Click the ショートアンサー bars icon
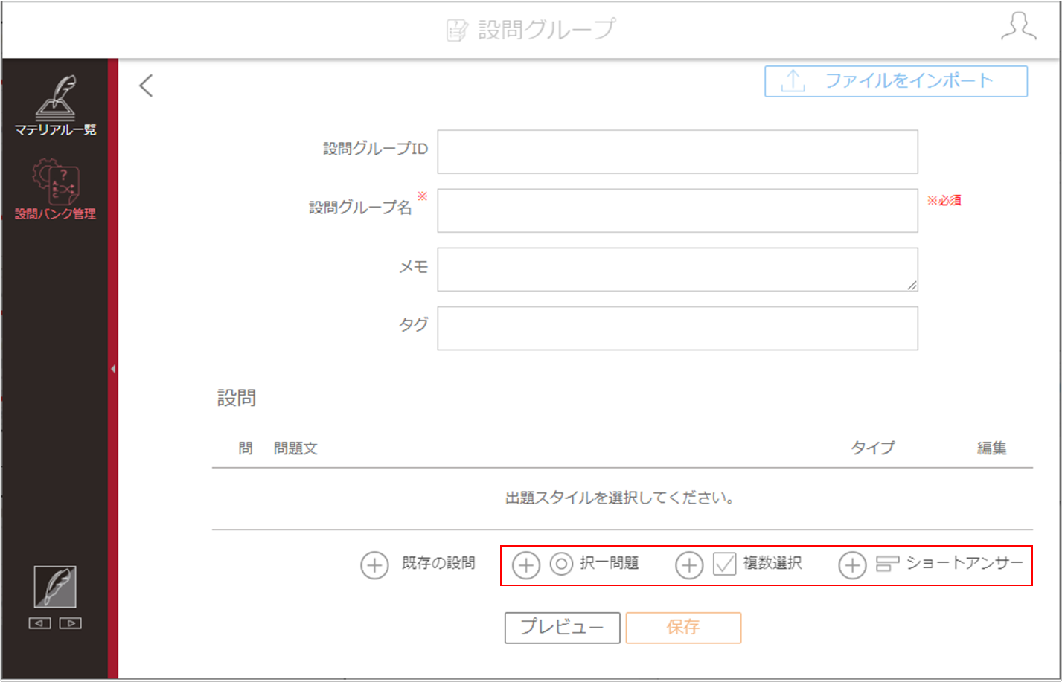1062x682 pixels. tap(887, 564)
